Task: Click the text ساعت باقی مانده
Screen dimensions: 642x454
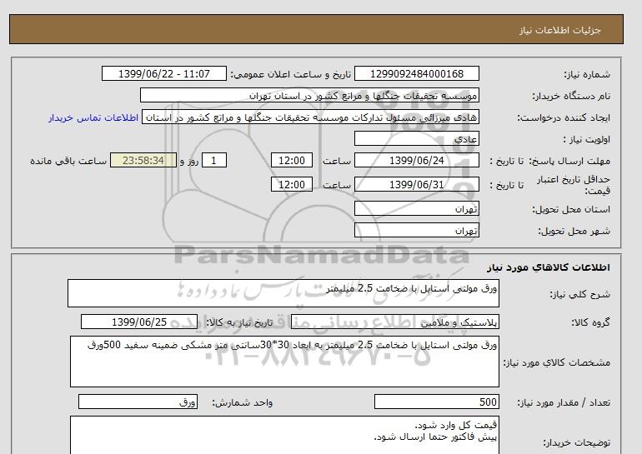Action: 68,161
